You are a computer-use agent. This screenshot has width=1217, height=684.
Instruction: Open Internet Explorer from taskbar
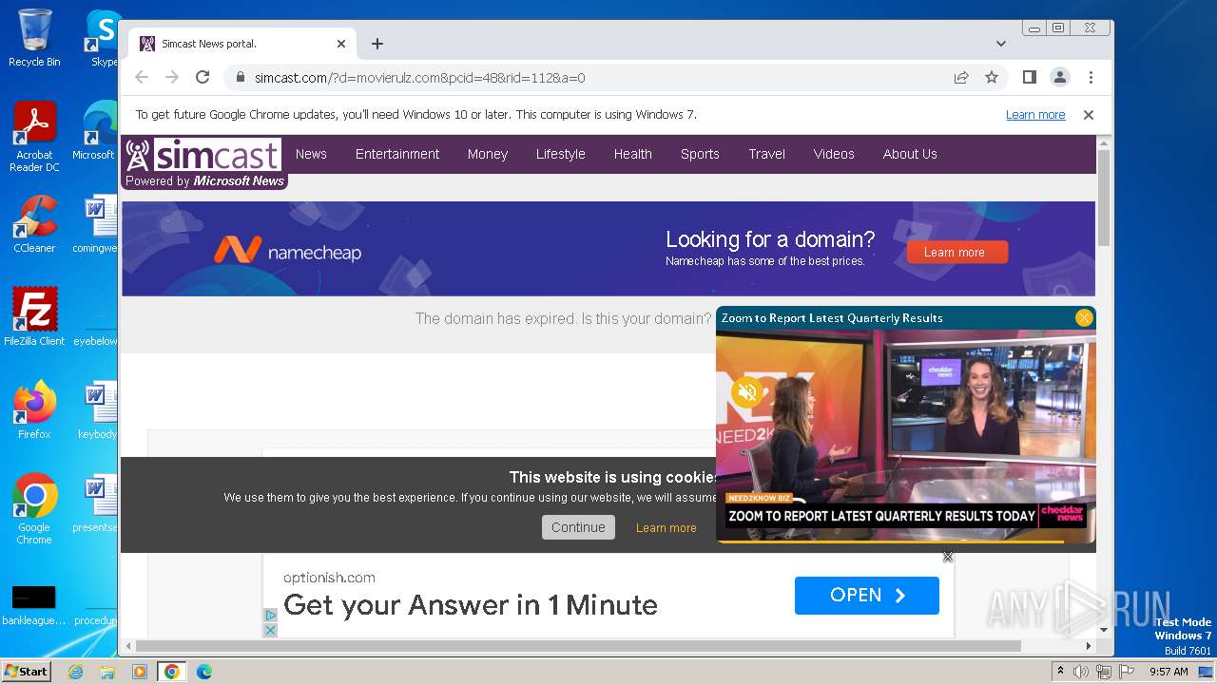(75, 672)
